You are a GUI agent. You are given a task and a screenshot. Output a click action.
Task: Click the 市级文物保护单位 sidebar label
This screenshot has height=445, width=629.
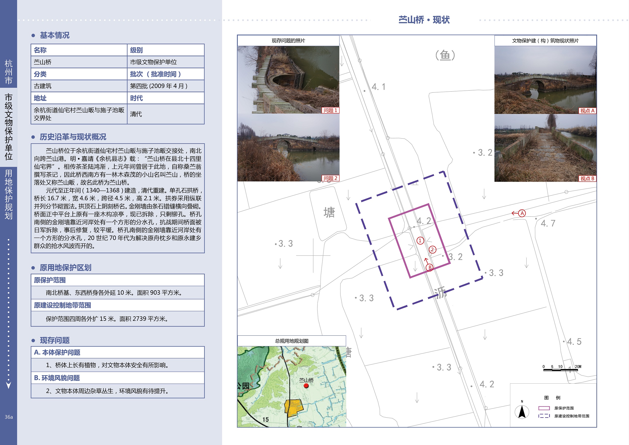click(8, 127)
